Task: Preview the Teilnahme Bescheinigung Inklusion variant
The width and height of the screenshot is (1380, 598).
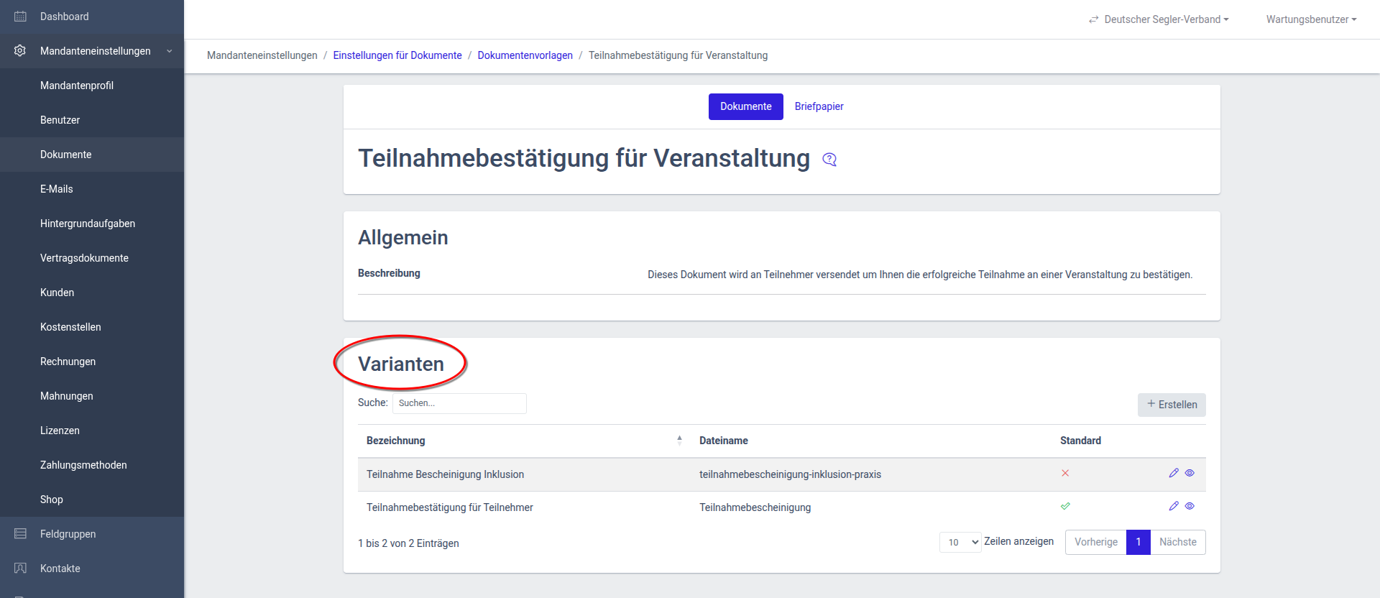Action: click(1190, 473)
